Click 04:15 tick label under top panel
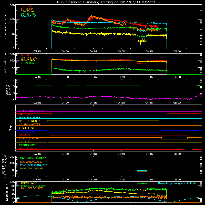205x205 pixels. point(93,52)
